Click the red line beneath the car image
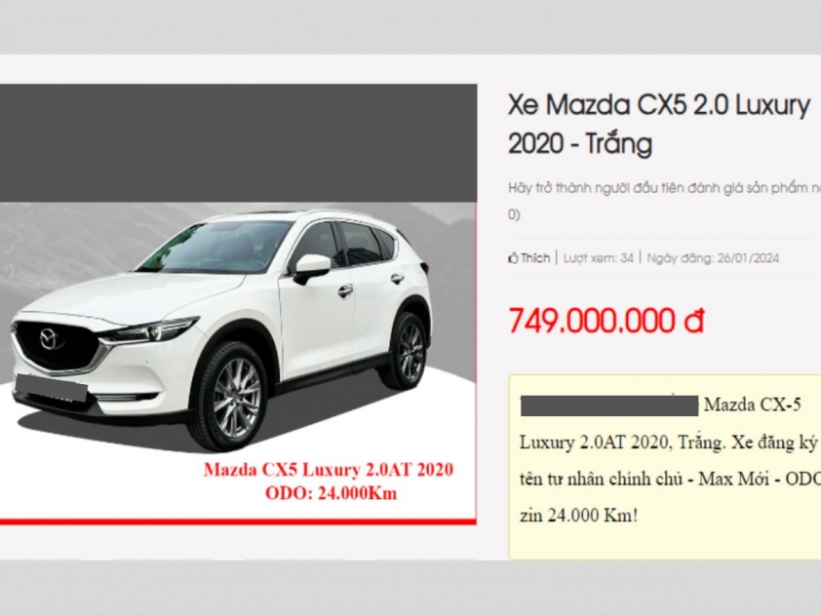Viewport: 821px width, 615px height. click(x=238, y=521)
